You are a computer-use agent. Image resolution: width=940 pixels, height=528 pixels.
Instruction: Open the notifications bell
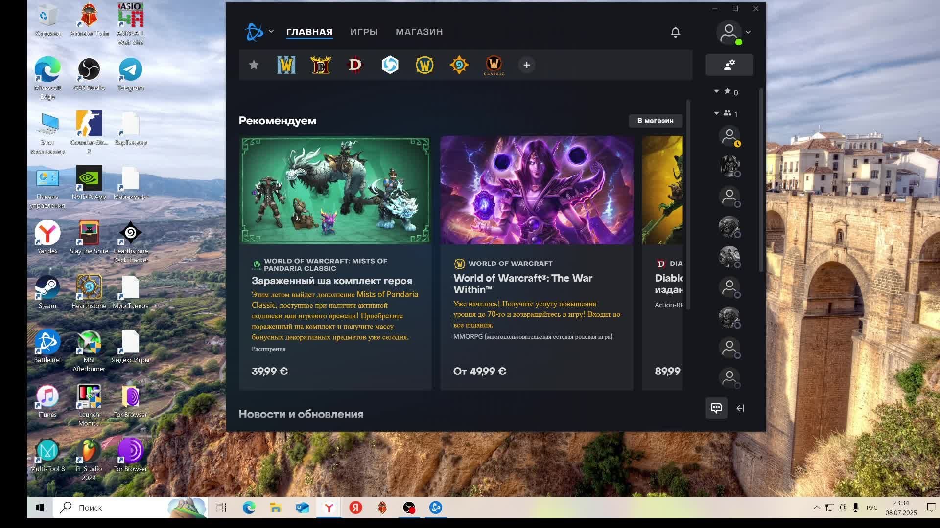pos(675,32)
